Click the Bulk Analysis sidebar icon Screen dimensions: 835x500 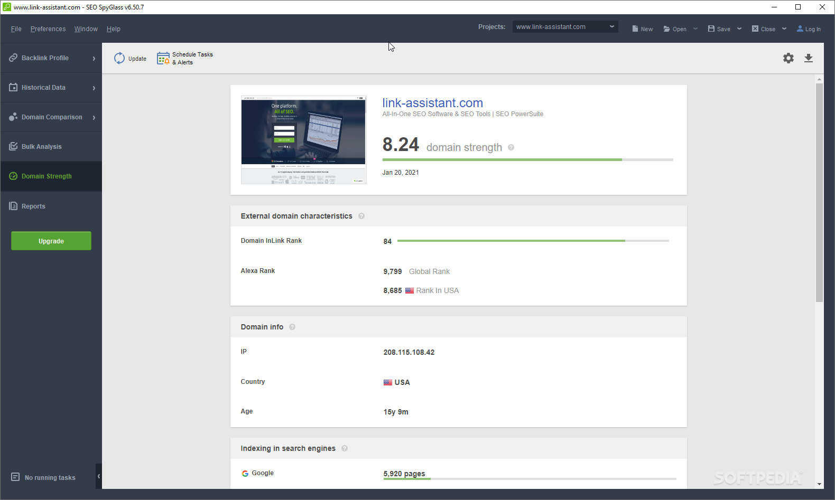[13, 146]
